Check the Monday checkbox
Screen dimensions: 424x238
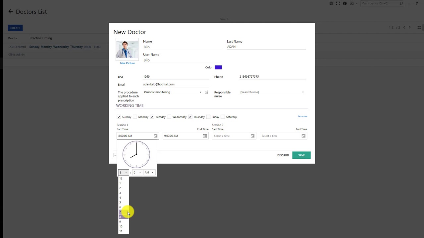(x=135, y=117)
